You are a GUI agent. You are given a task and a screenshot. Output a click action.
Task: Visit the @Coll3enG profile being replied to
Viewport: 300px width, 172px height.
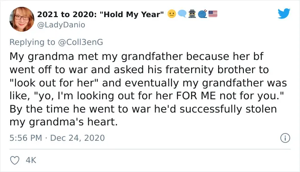coord(81,42)
